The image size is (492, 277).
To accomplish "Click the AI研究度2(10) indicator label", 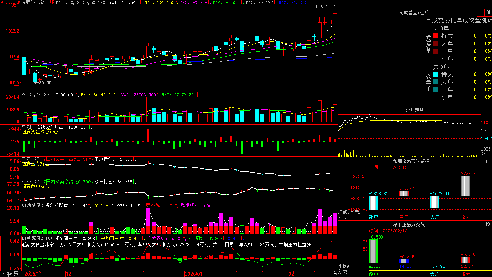I will (x=37, y=238).
